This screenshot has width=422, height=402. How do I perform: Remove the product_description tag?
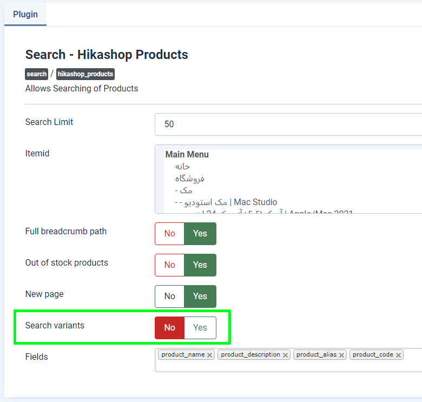tap(285, 355)
